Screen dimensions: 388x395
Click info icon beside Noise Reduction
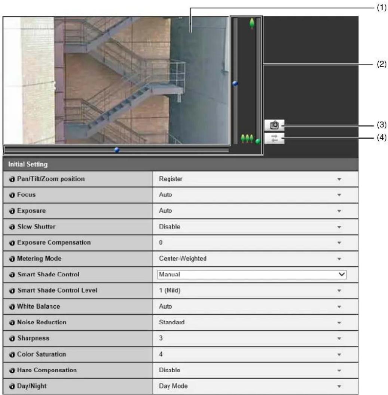click(12, 323)
